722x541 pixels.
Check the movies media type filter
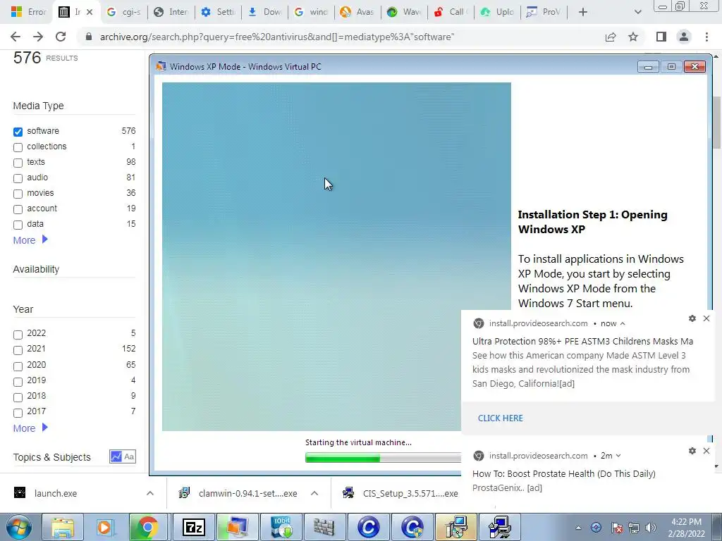click(x=18, y=194)
